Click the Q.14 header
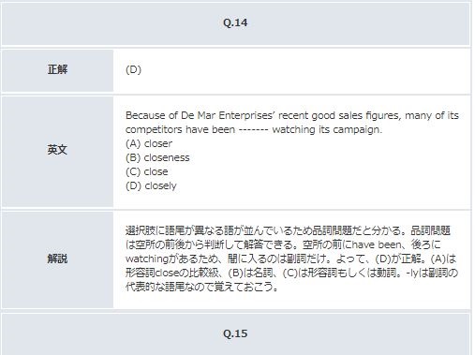 [235, 23]
